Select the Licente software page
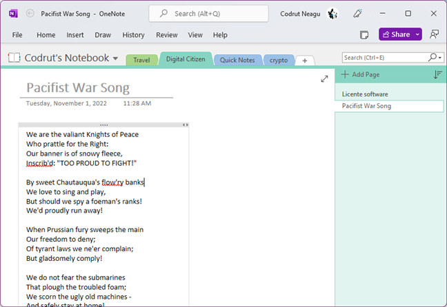The width and height of the screenshot is (447, 307). [x=365, y=94]
